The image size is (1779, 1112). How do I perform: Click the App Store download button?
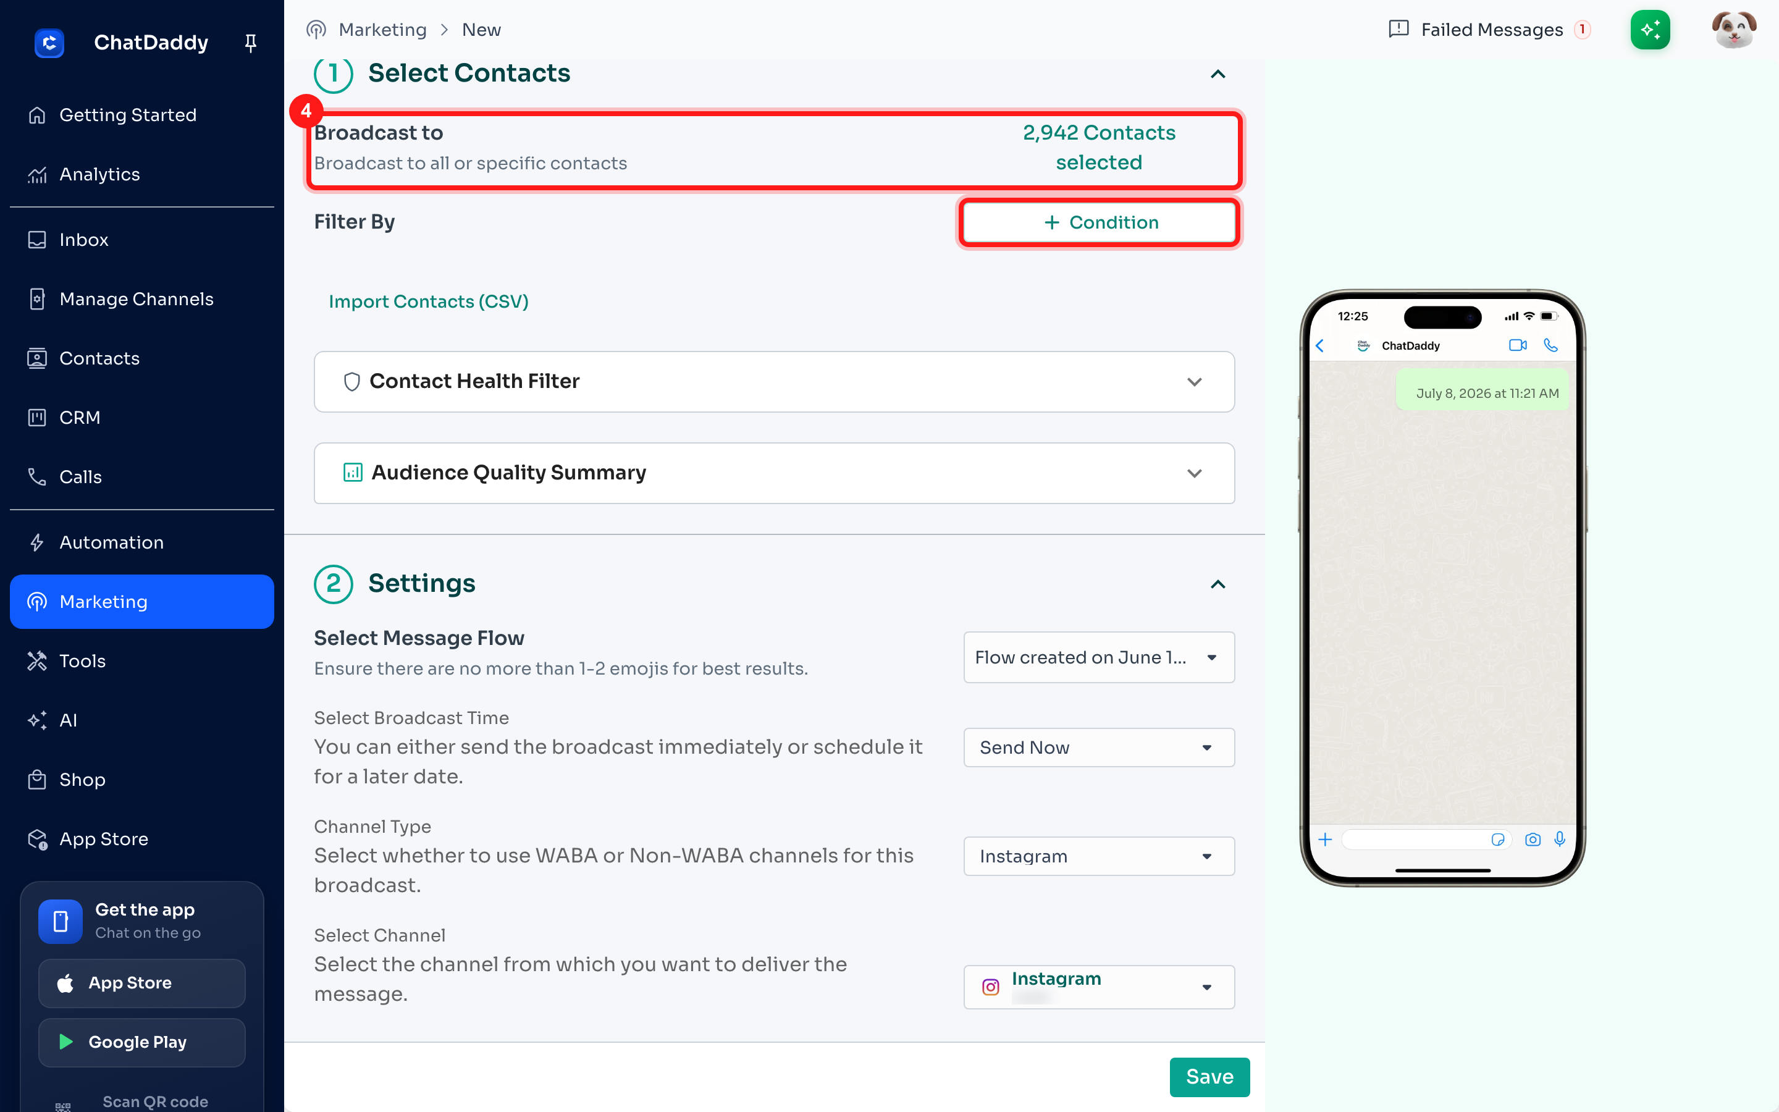[142, 984]
